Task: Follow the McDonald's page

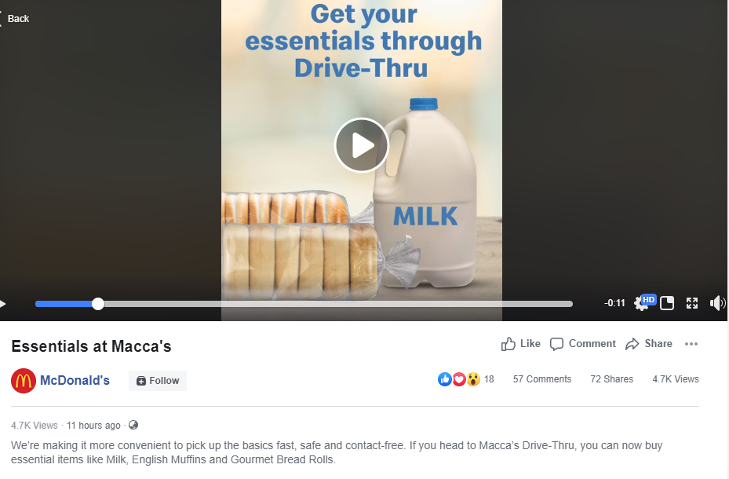Action: click(157, 380)
